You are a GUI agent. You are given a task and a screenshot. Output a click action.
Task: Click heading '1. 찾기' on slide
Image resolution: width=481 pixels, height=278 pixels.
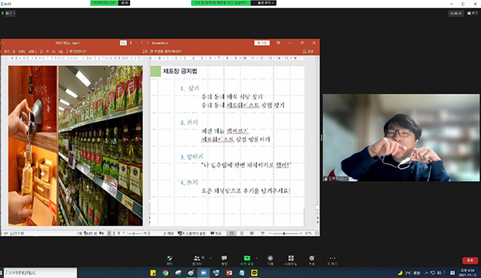189,89
